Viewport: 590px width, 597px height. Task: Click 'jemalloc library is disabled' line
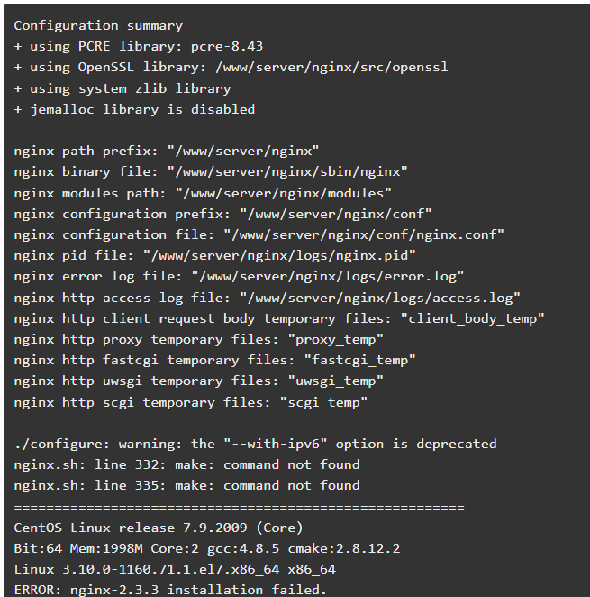(x=134, y=110)
